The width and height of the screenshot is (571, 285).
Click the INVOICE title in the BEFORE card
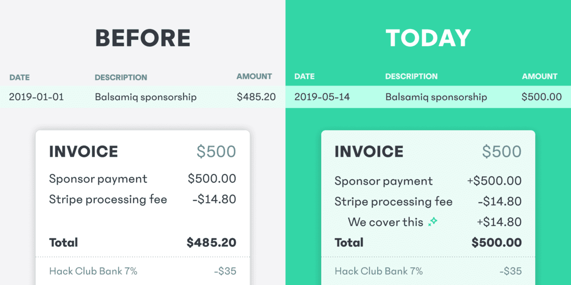pyautogui.click(x=84, y=151)
